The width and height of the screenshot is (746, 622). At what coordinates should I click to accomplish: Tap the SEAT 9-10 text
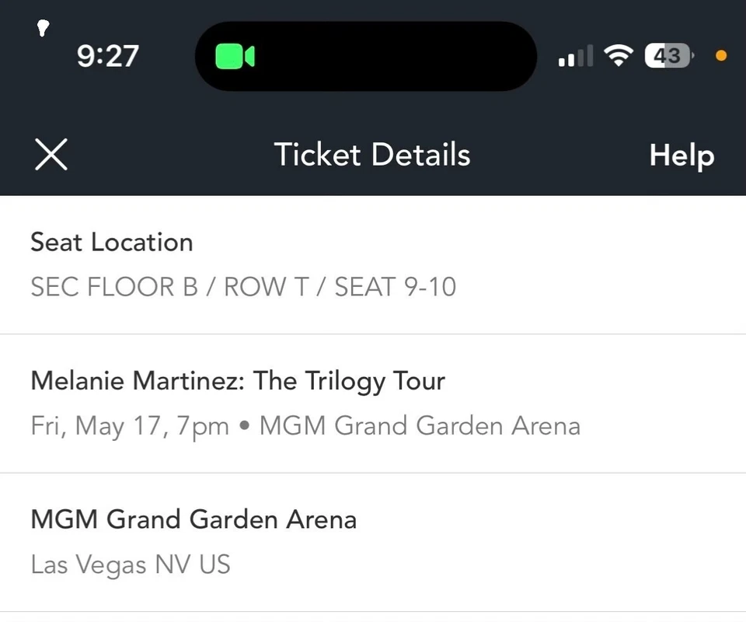(396, 287)
